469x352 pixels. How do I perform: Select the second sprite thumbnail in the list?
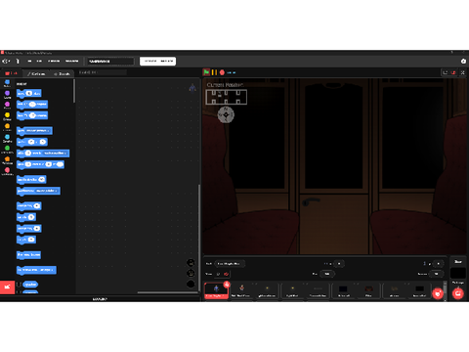coord(241,290)
